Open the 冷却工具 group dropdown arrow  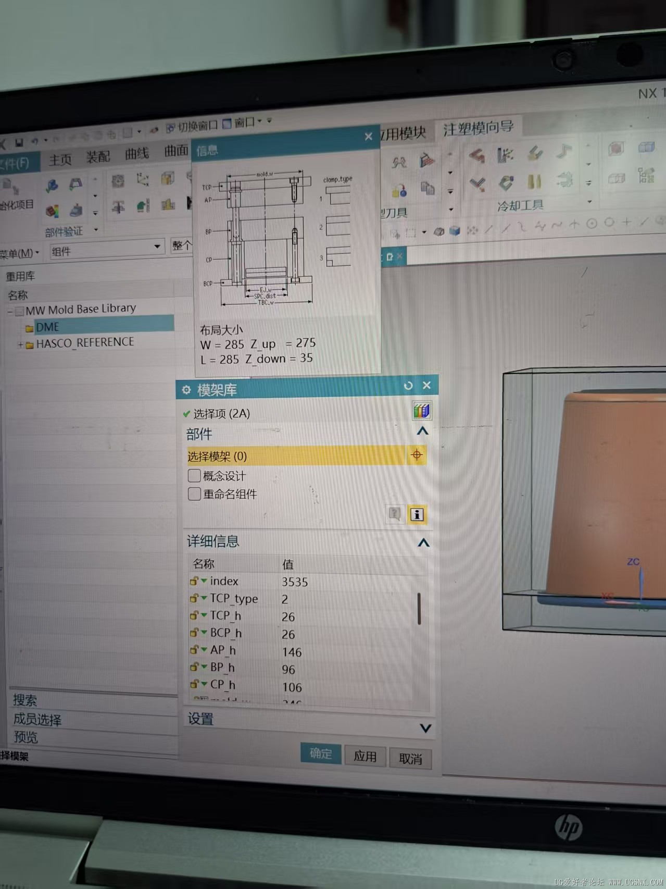click(589, 202)
